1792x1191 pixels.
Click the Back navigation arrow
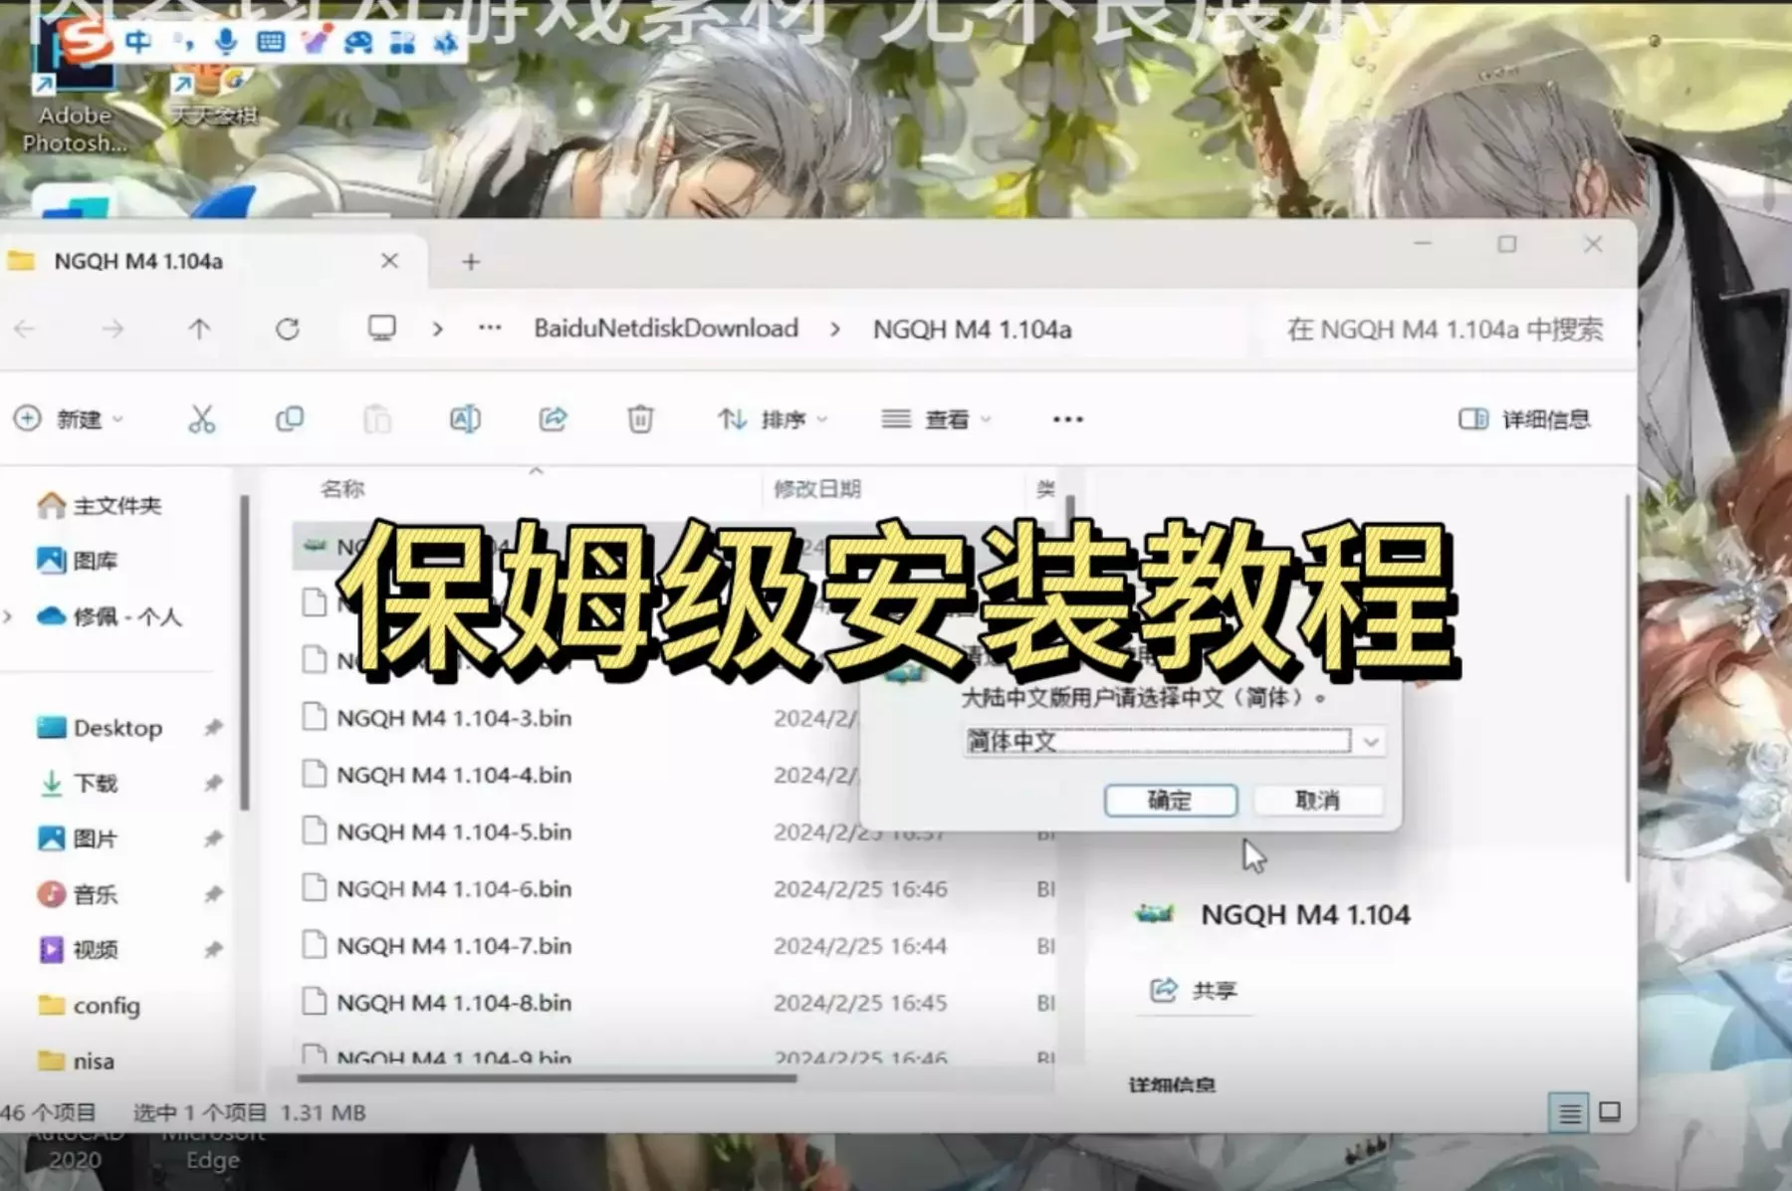(25, 329)
